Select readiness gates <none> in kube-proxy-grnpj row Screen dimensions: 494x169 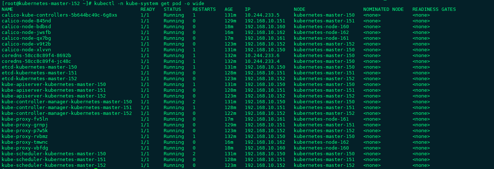pyautogui.click(x=421, y=125)
